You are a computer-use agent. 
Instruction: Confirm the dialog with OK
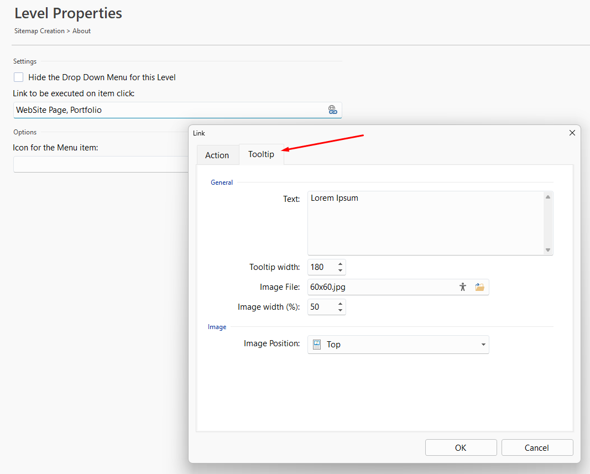461,448
